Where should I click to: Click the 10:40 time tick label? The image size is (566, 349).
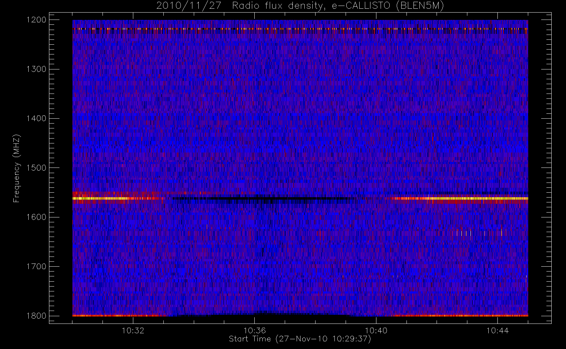(x=376, y=331)
